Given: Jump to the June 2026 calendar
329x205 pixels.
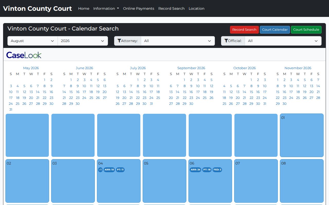Looking at the screenshot, I should 84,68.
